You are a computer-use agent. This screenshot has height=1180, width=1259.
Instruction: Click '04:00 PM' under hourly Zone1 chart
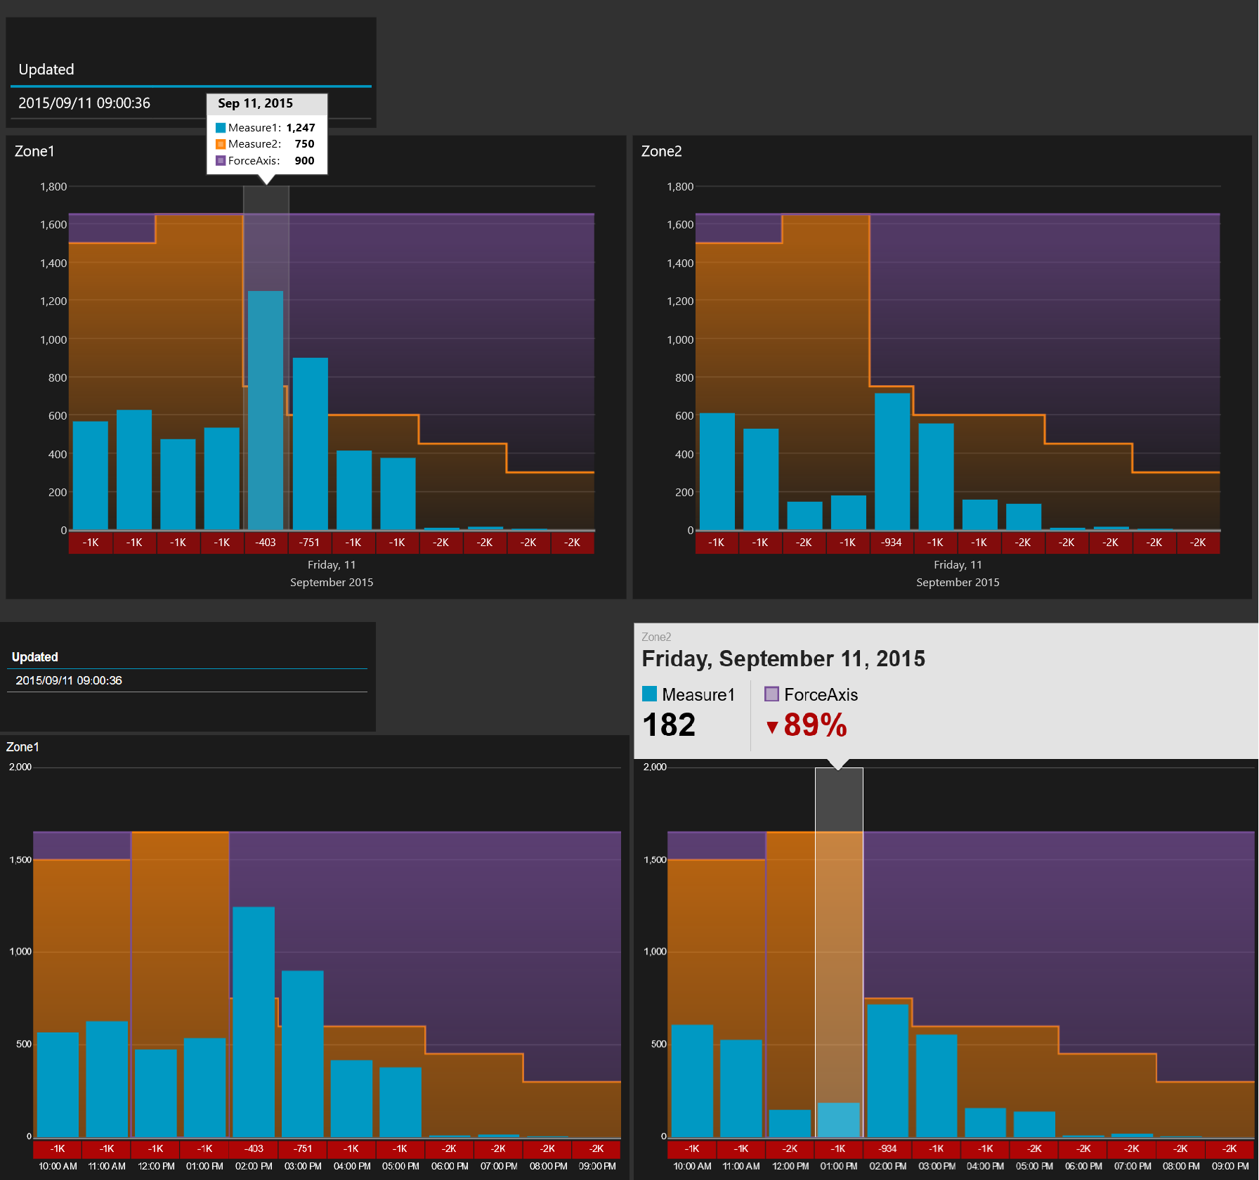pos(352,1166)
